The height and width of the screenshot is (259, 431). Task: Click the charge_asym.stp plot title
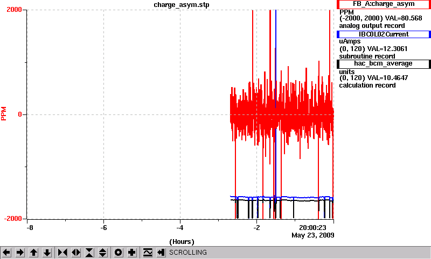(x=182, y=5)
